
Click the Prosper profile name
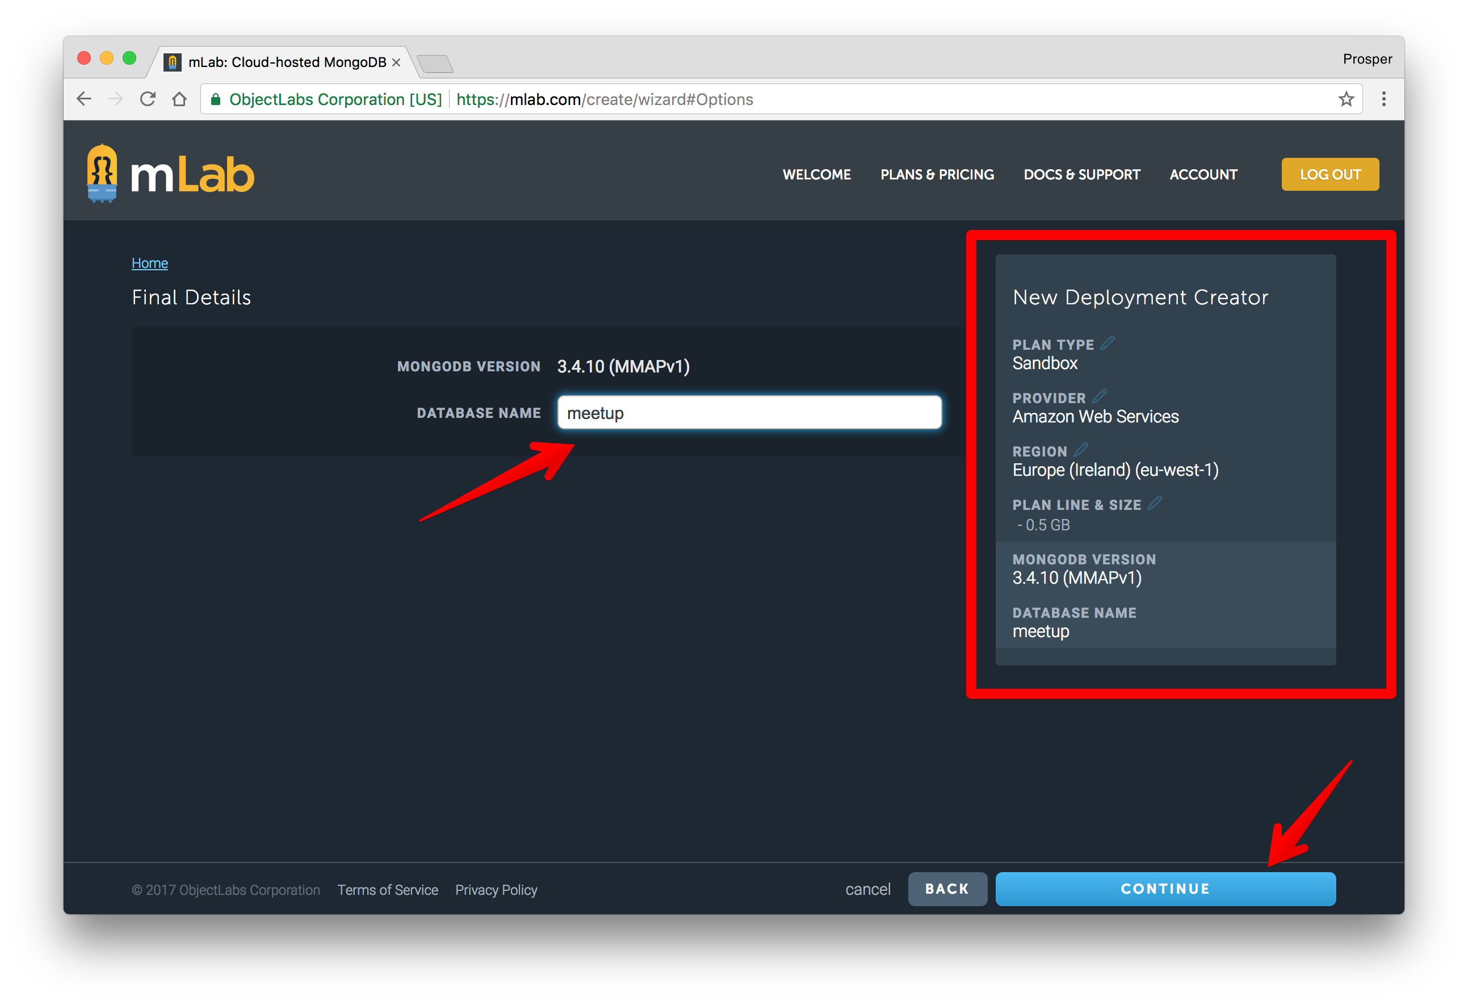point(1368,58)
